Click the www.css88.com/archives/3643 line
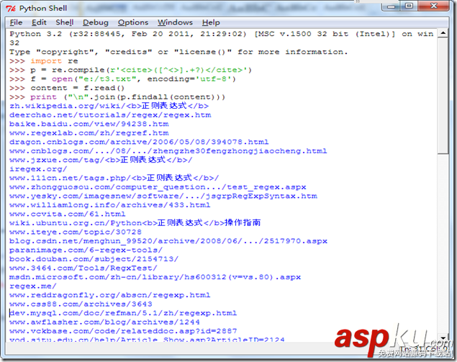Viewport: 457px width, 362px height. click(x=81, y=304)
